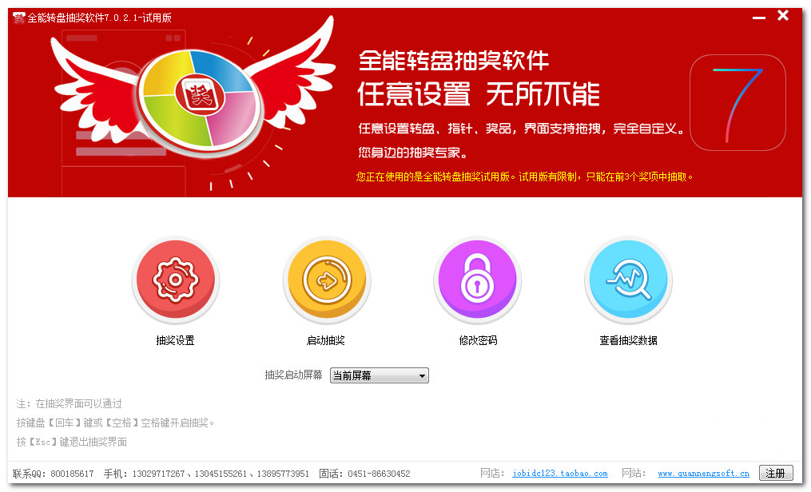This screenshot has height=492, width=811.
Task: Click the 查看抽奖数据 text label
Action: click(x=628, y=340)
